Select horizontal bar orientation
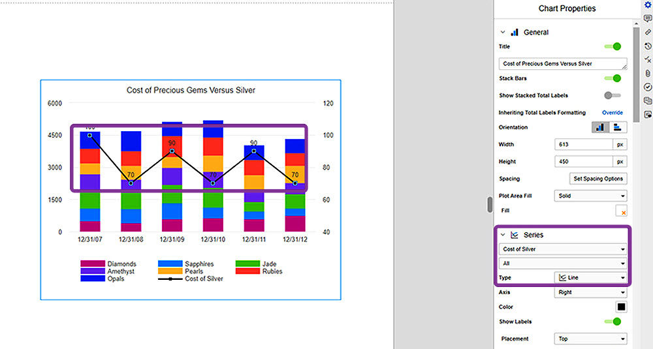 coord(618,127)
